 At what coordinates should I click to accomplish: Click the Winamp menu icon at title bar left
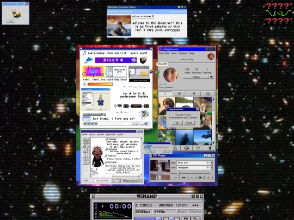(94, 196)
